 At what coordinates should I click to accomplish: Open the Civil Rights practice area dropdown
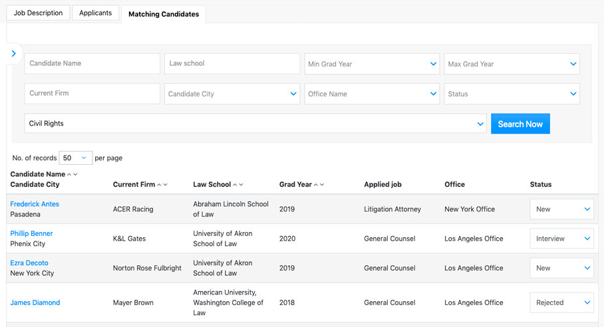point(255,124)
